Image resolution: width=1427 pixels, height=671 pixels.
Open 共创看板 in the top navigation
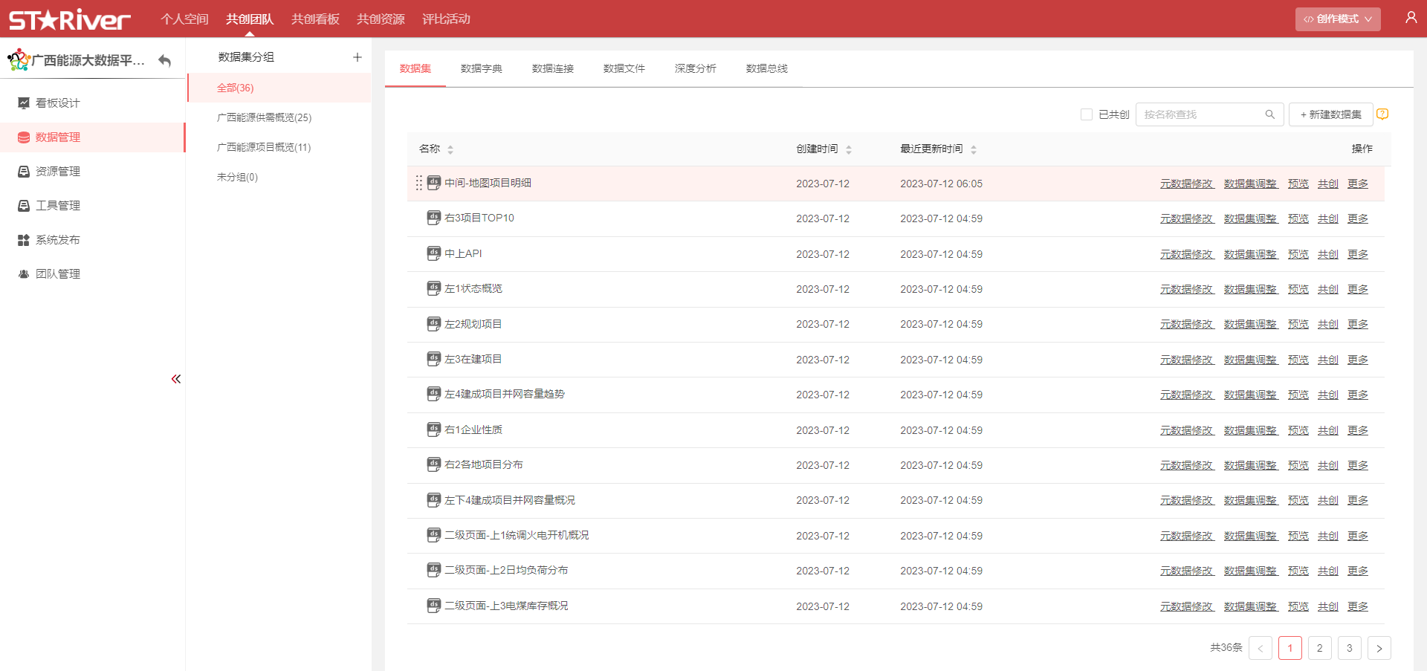pos(315,19)
